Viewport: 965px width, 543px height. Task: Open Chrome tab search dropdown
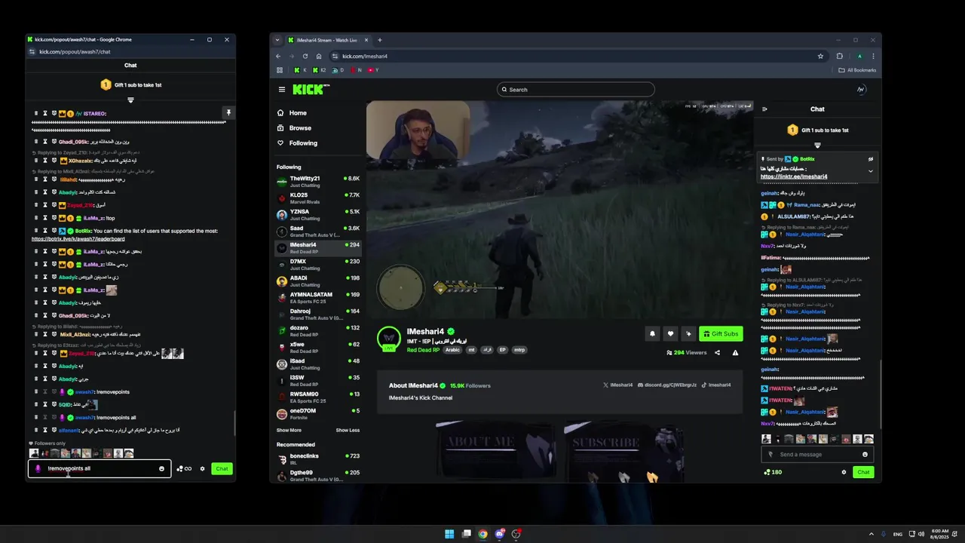[x=277, y=40]
